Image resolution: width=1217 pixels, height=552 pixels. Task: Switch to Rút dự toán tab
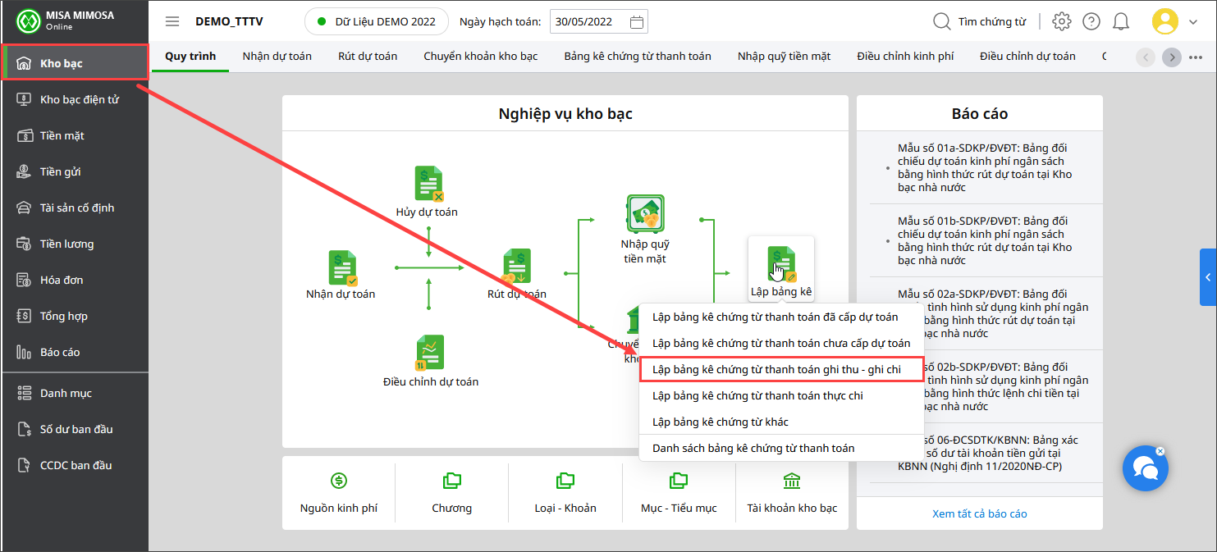pos(368,56)
